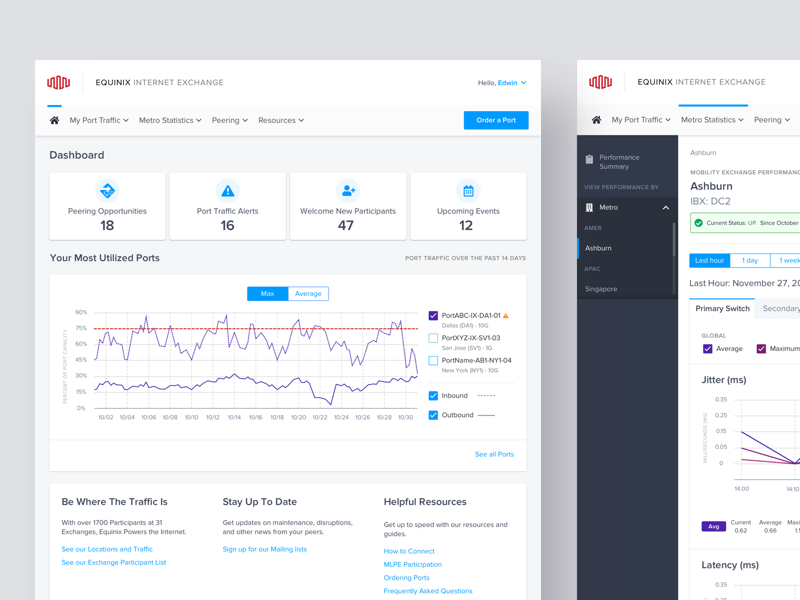Click the orange warning icon beside PortABC-IX-DA1-01
800x600 pixels.
tap(505, 315)
